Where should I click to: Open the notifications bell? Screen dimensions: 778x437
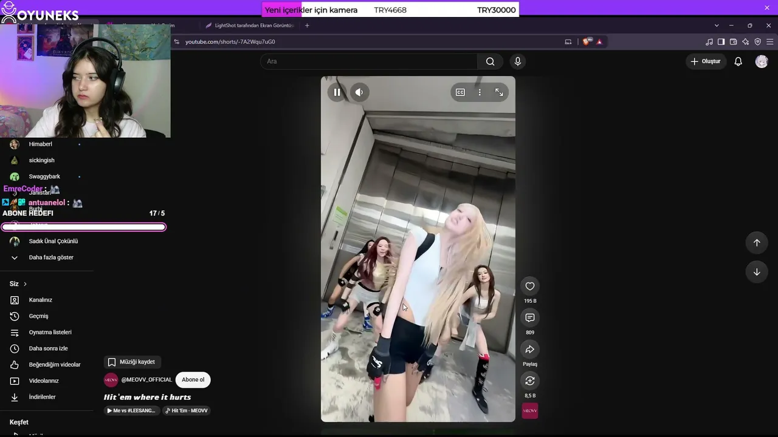(738, 61)
